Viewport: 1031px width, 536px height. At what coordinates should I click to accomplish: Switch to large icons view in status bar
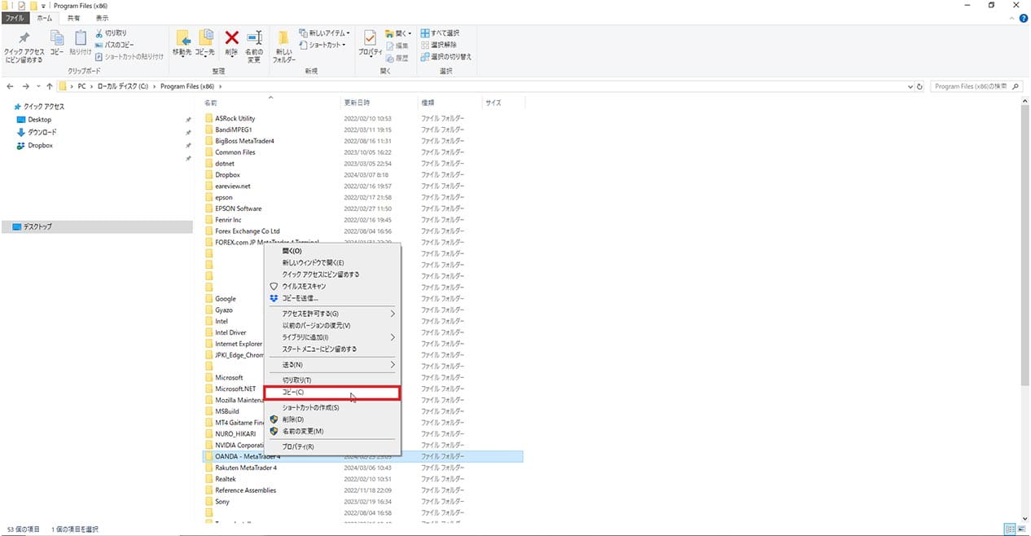(1021, 529)
